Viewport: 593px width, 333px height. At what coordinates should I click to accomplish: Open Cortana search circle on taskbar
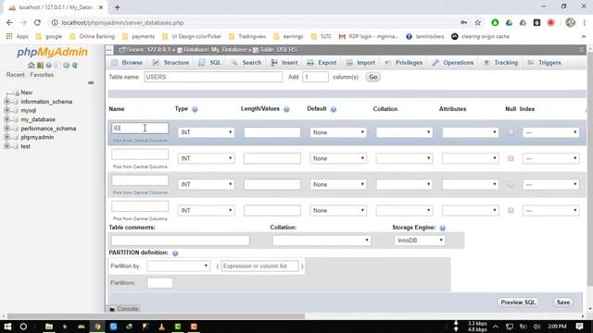(23, 327)
